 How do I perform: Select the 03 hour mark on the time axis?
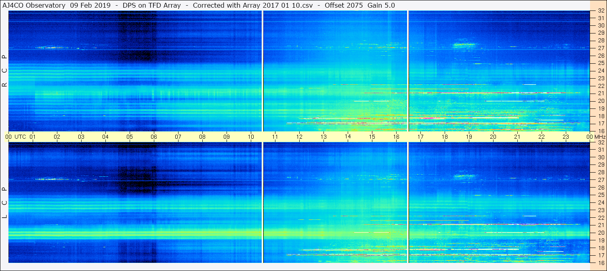coord(81,137)
